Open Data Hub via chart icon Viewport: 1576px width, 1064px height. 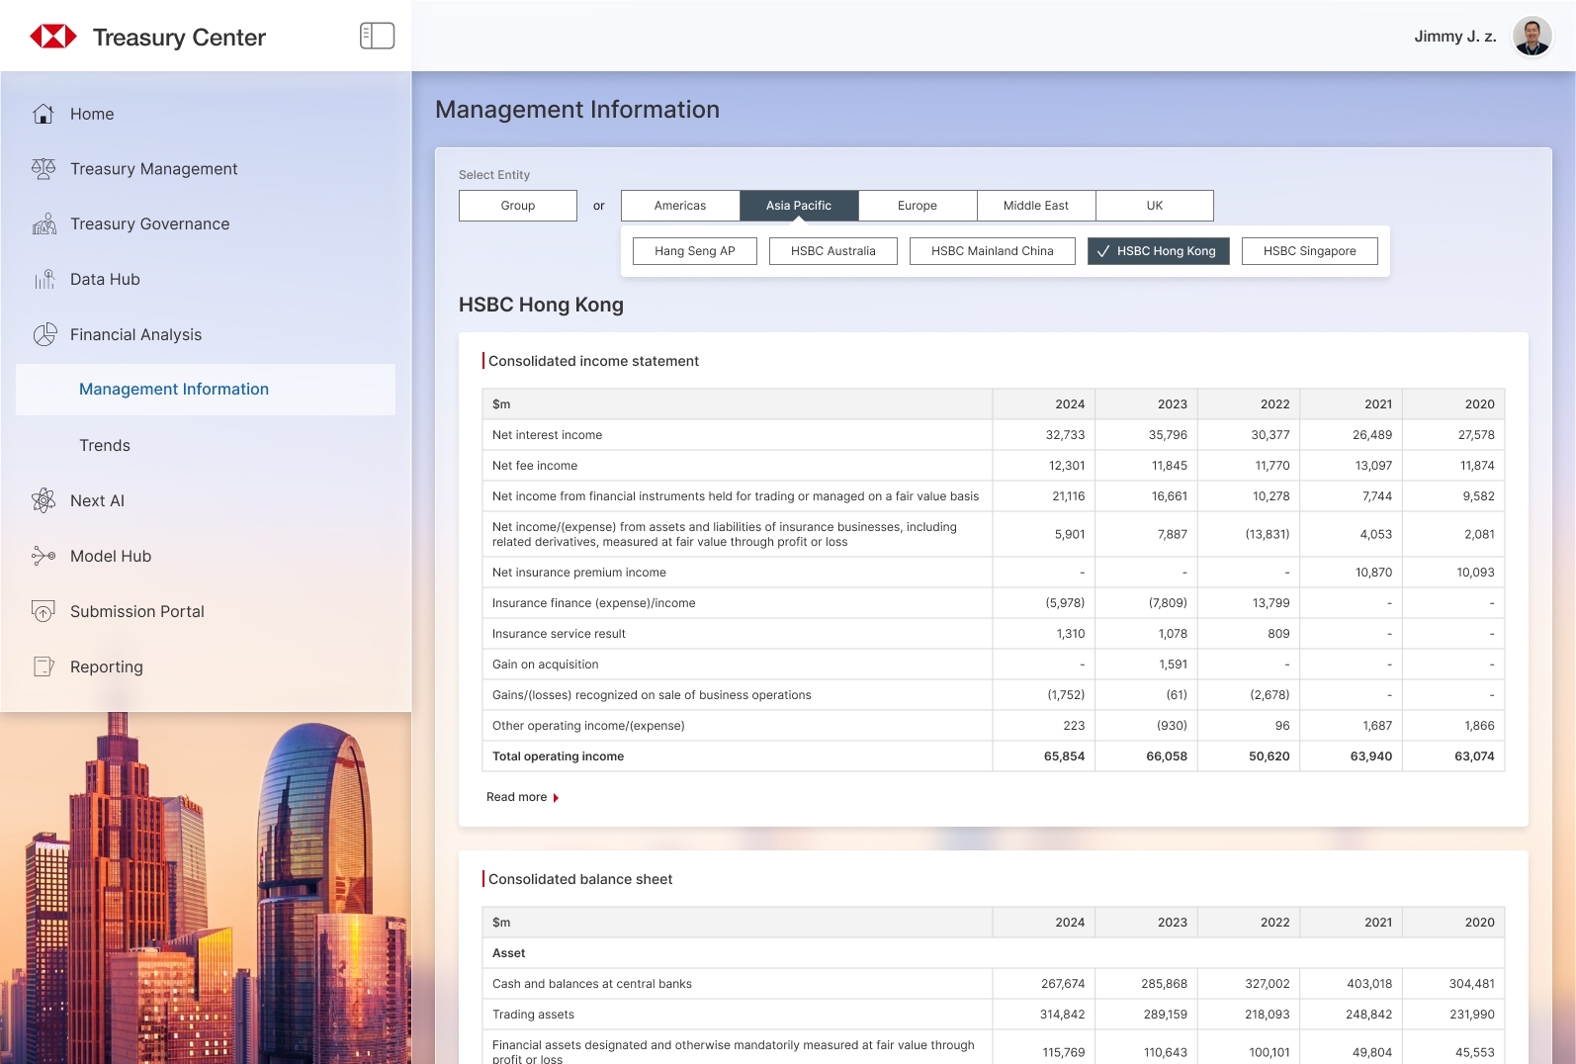[x=44, y=280]
